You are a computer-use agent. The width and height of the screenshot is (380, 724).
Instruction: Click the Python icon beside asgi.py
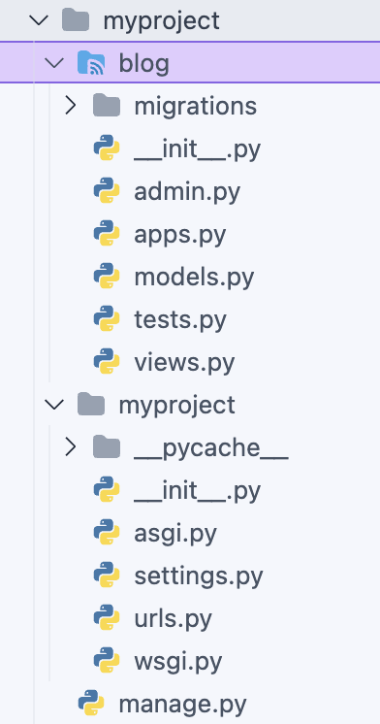107,533
